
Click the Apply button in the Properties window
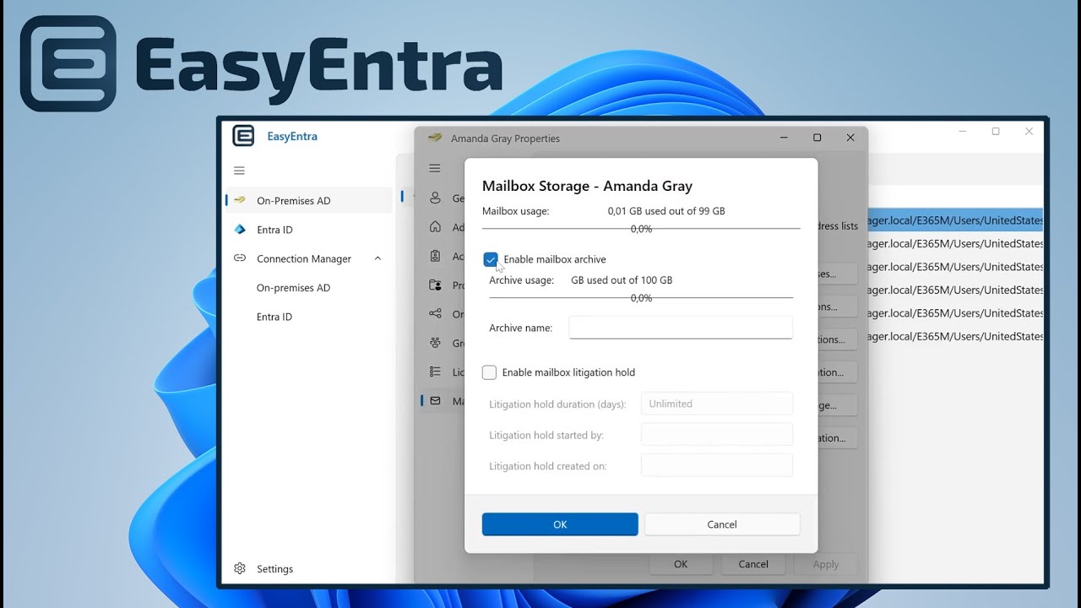(826, 564)
